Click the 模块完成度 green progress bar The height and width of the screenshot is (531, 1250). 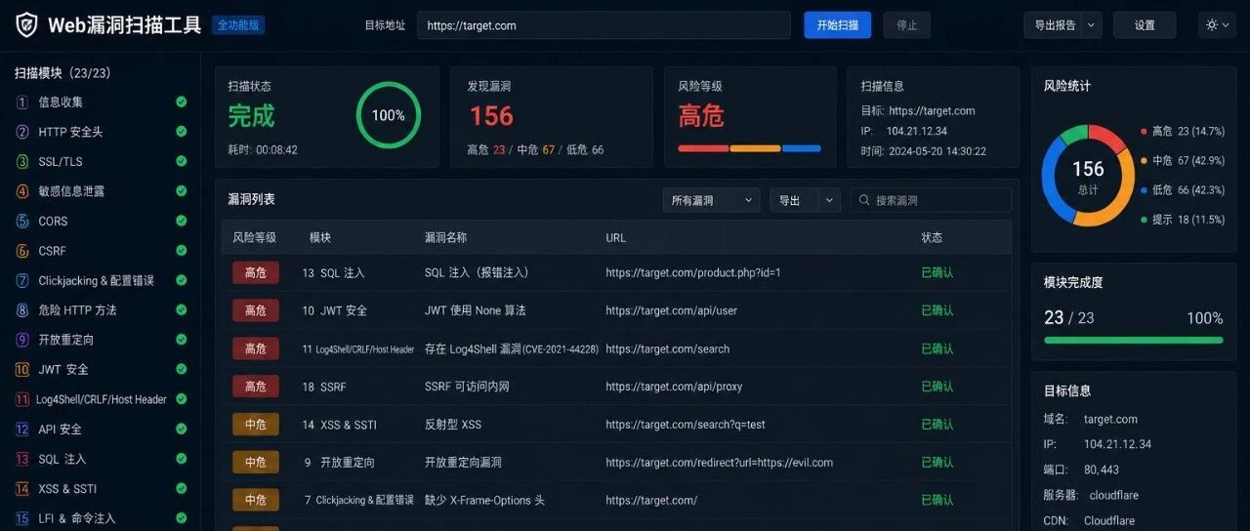pyautogui.click(x=1133, y=340)
